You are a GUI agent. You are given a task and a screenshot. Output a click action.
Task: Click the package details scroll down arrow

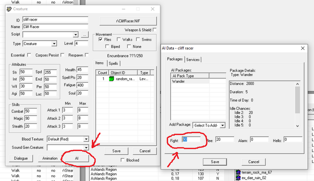297,126
